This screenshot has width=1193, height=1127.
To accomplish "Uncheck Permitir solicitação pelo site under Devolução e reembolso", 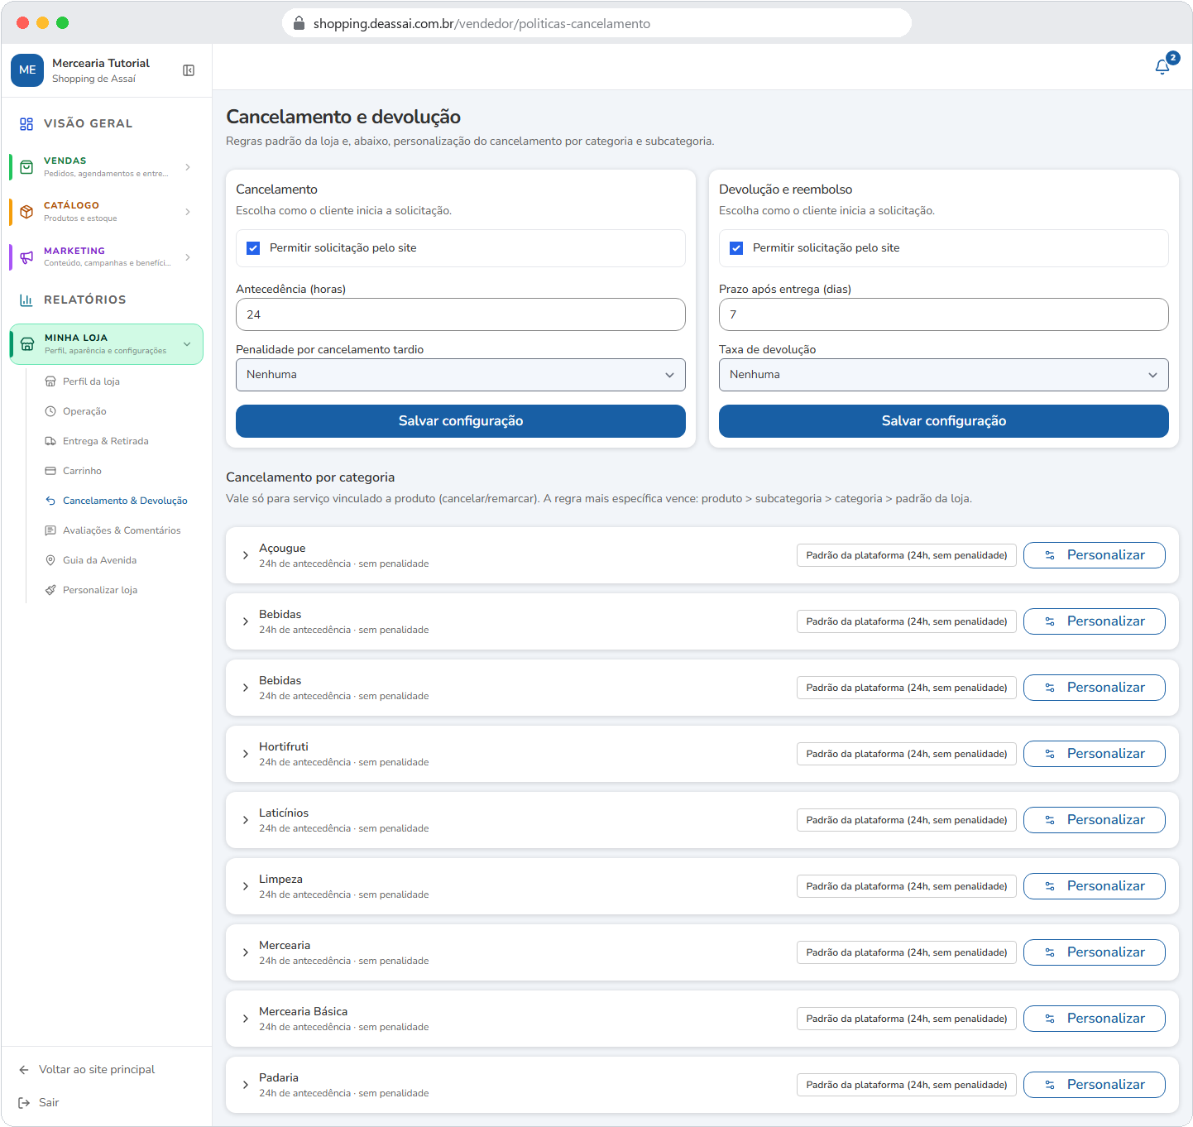I will tap(736, 248).
